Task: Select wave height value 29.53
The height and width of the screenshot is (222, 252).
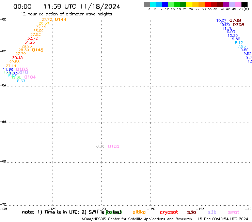Action: click(x=14, y=62)
